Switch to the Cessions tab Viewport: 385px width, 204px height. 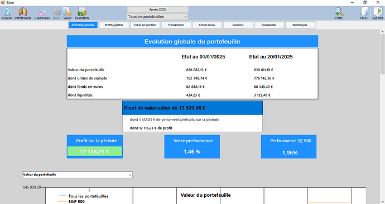[x=238, y=25]
